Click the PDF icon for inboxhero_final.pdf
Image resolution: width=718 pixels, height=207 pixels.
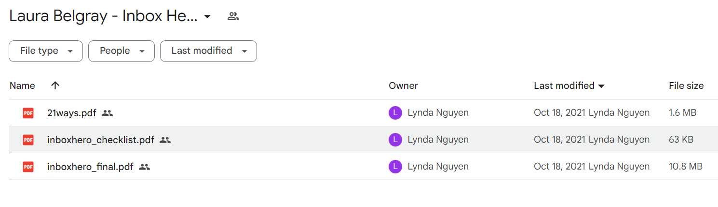pyautogui.click(x=28, y=167)
